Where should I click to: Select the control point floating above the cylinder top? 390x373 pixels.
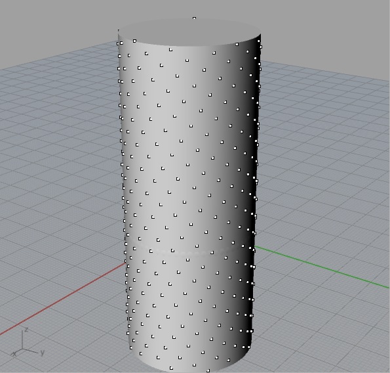click(194, 18)
